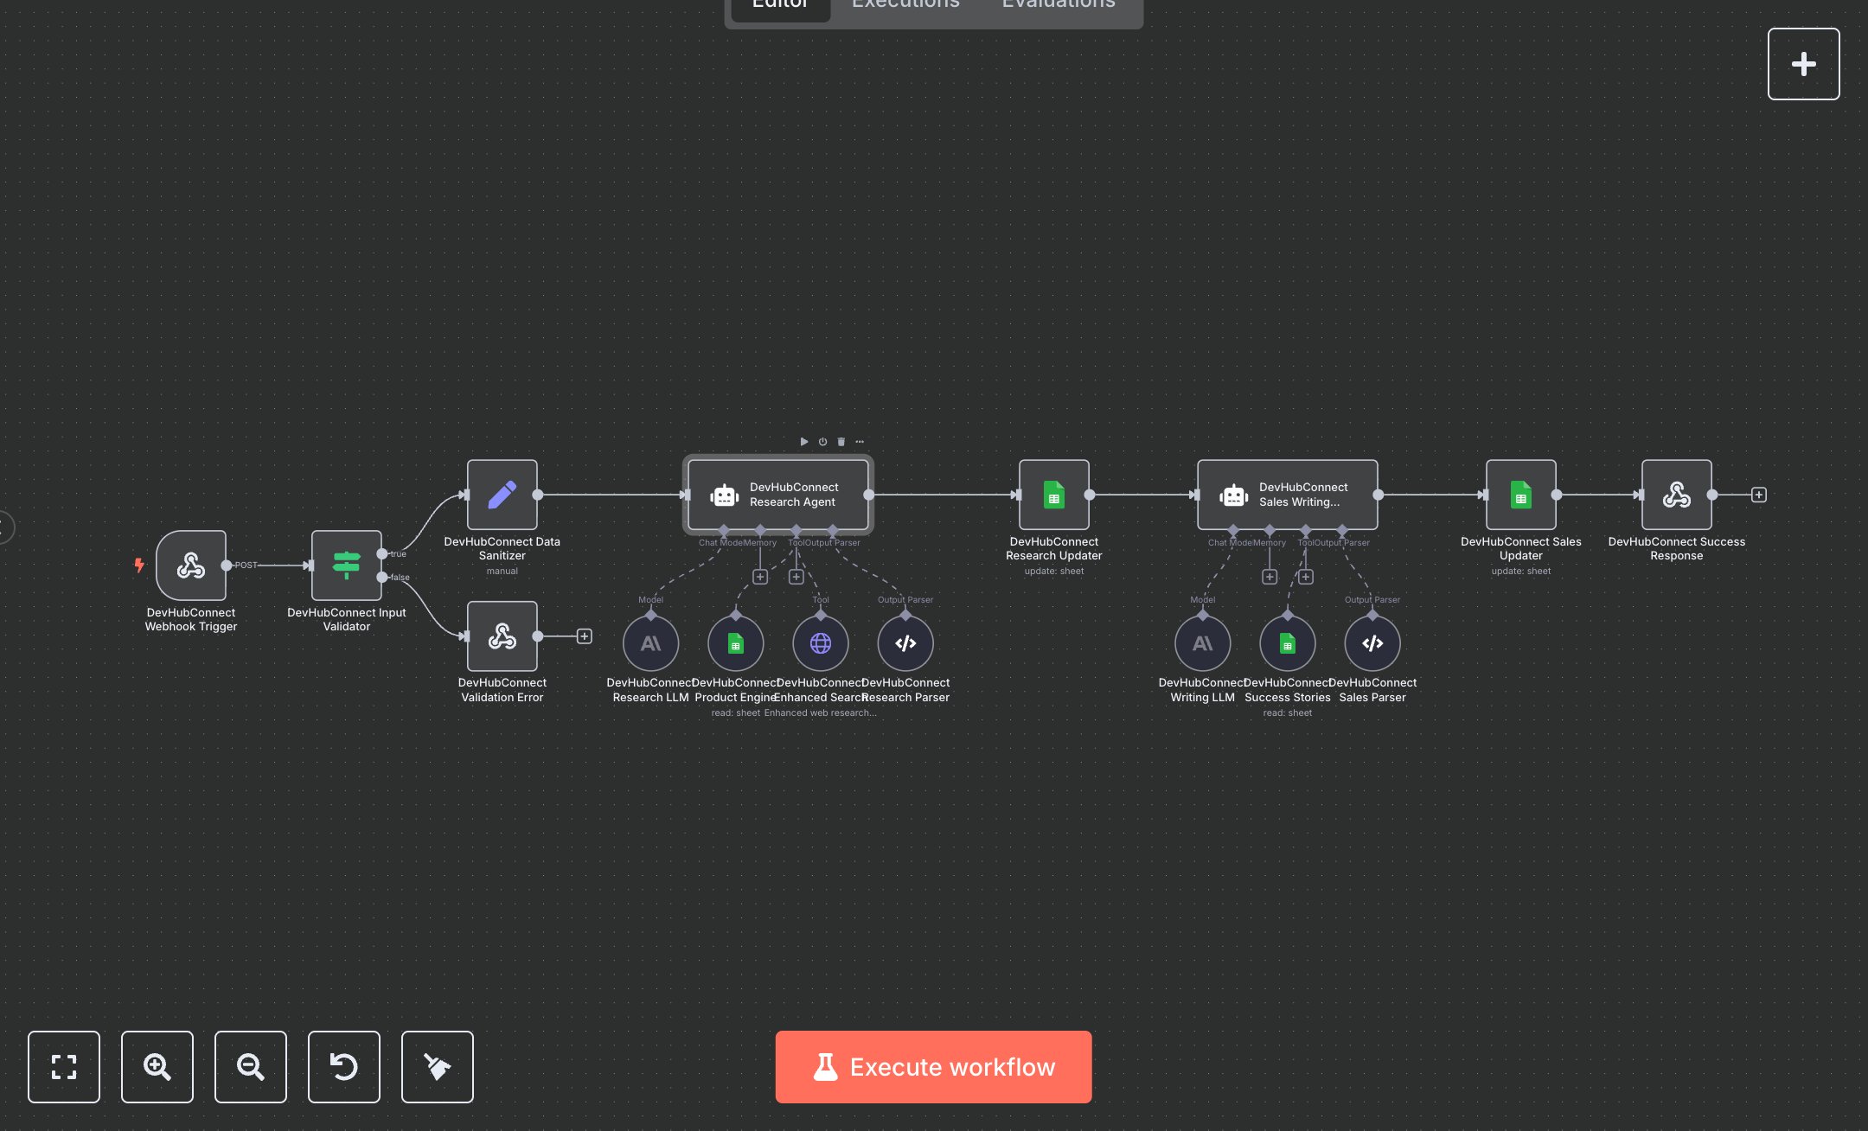Screen dimensions: 1868x1131
Task: Select the DevHubConnect Enhanced Search tool node
Action: pos(821,643)
